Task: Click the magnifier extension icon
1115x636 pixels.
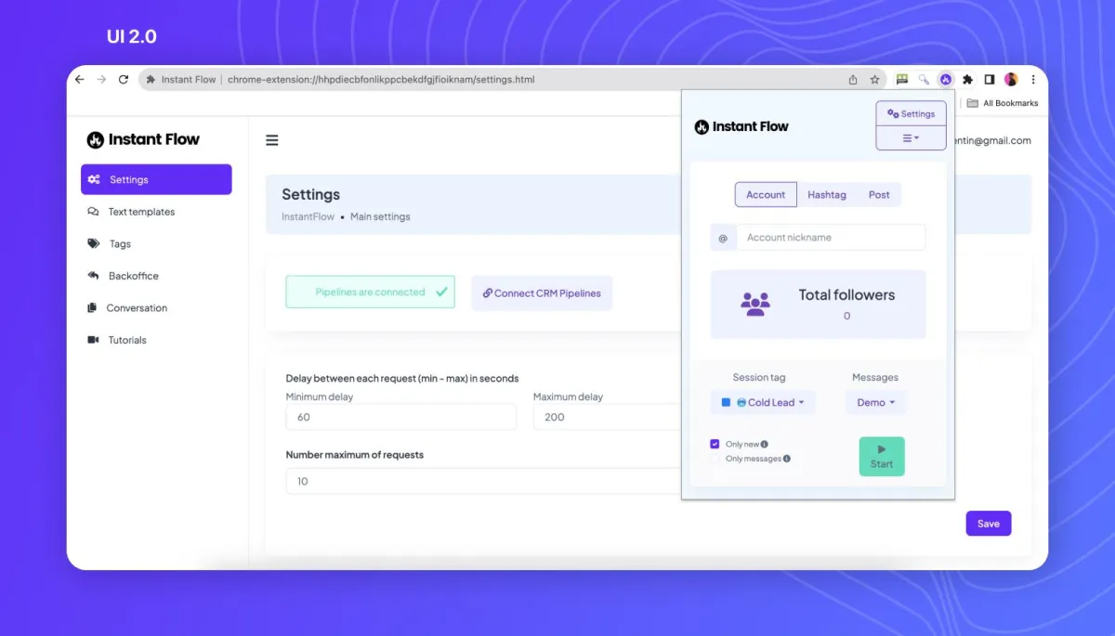Action: [924, 80]
